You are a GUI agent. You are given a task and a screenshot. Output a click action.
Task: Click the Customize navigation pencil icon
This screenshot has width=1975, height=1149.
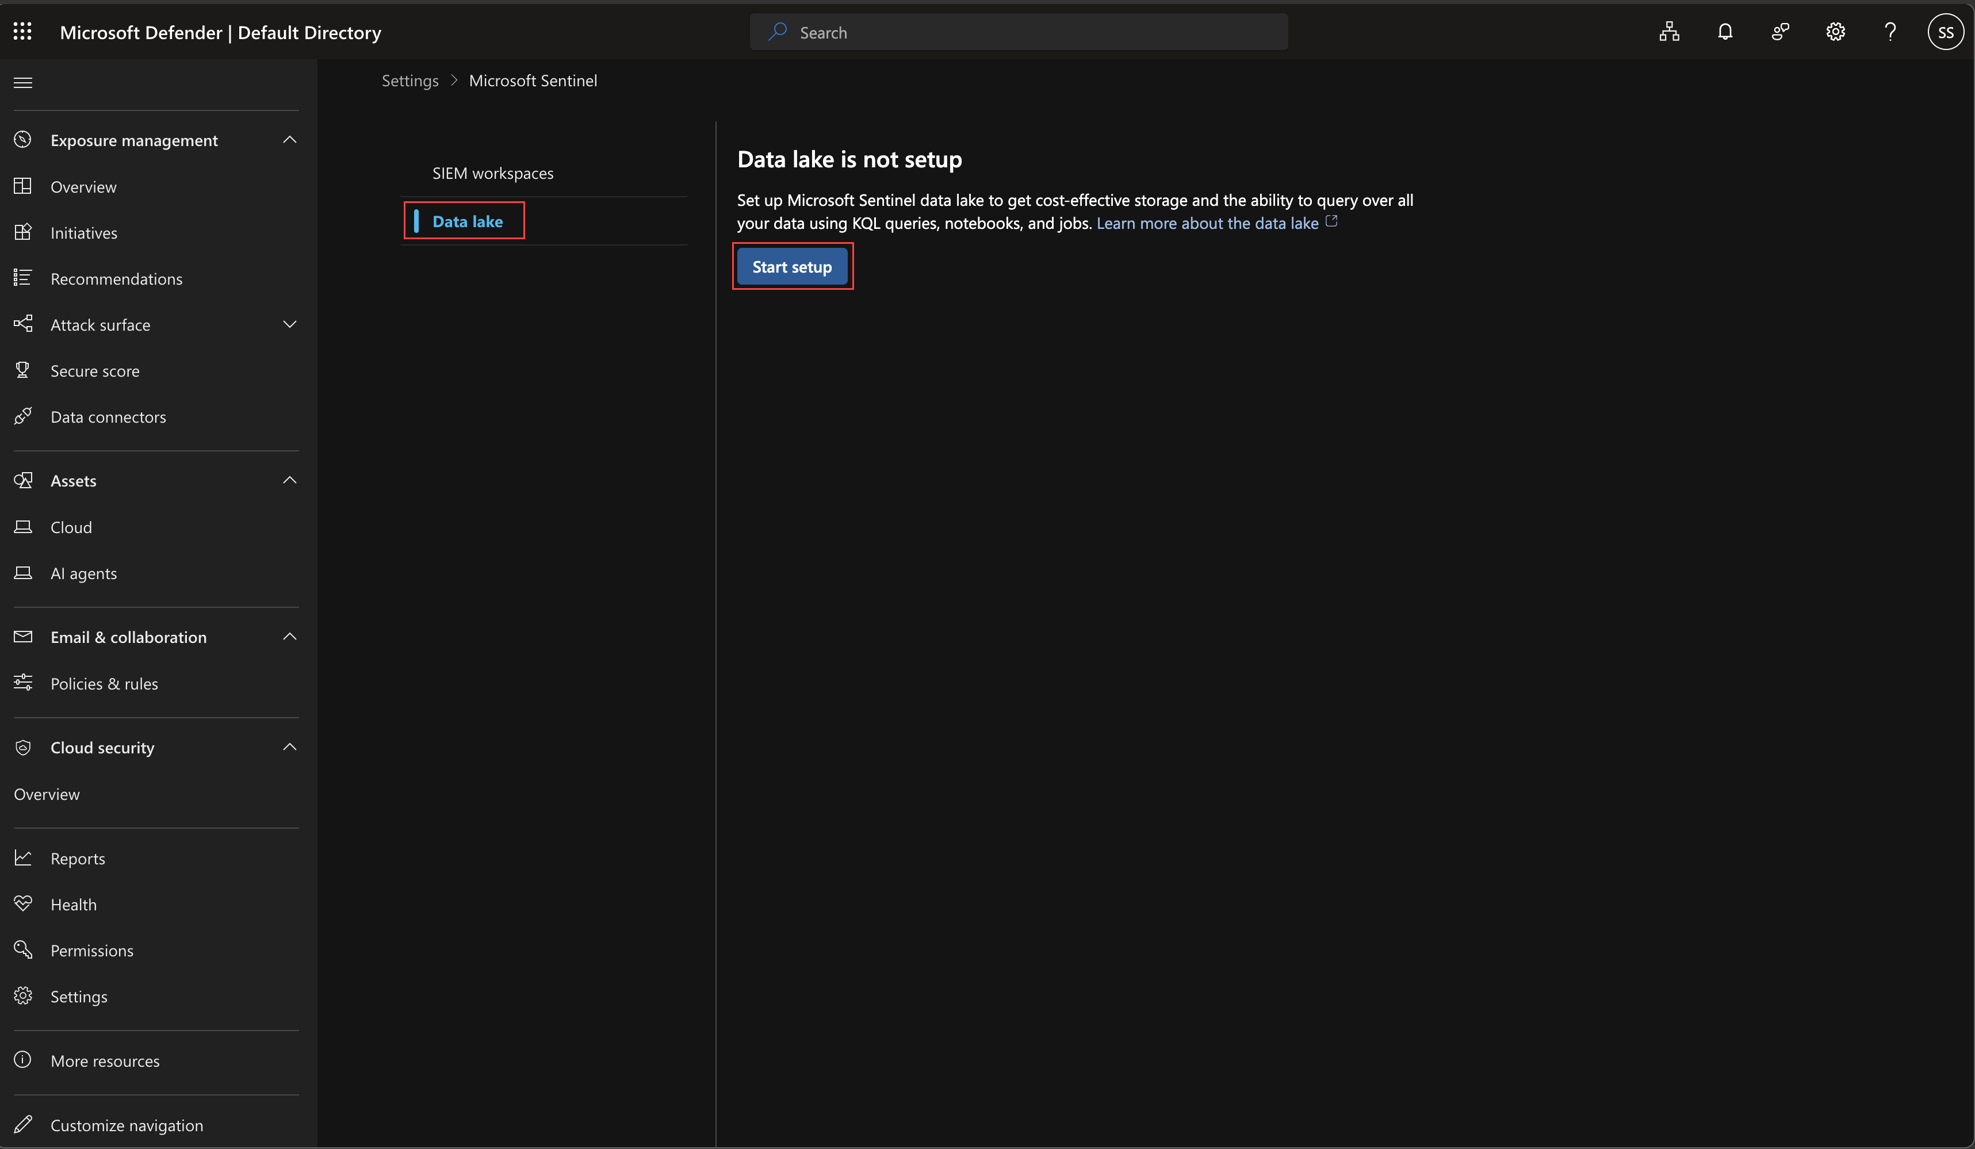[x=23, y=1124]
